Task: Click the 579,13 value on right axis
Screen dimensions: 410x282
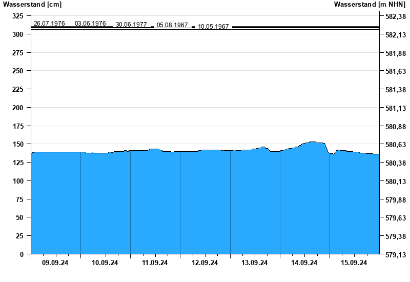Action: 395,255
